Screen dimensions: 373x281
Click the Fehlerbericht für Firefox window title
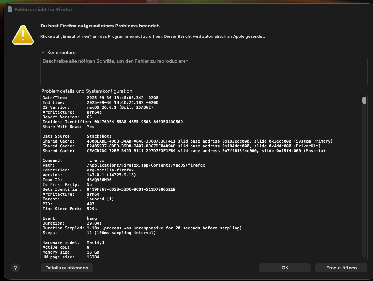(x=43, y=10)
